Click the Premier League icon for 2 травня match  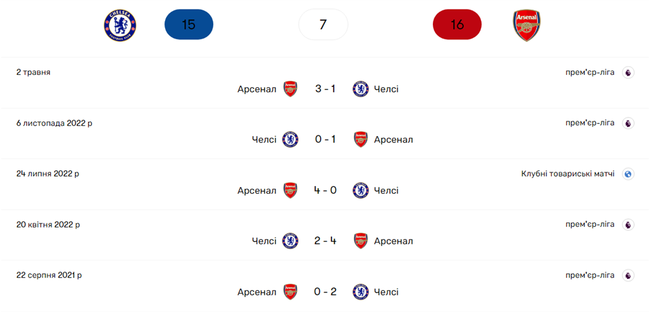tap(628, 72)
